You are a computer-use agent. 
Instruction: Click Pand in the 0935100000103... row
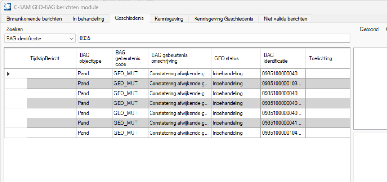[x=94, y=83]
